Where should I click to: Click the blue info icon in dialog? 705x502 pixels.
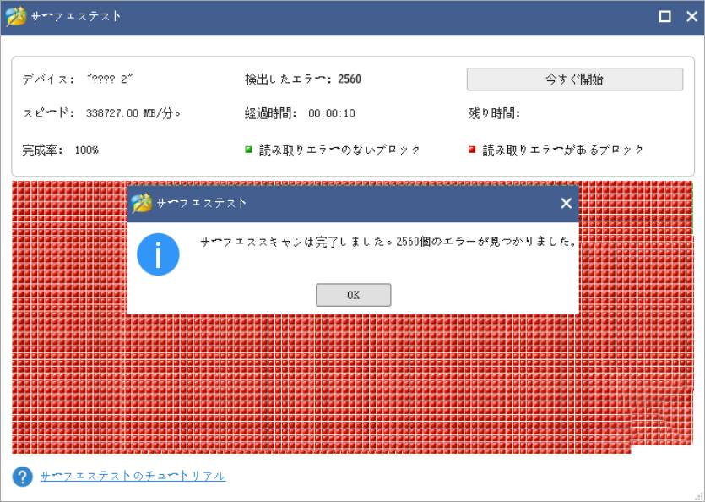pyautogui.click(x=158, y=254)
